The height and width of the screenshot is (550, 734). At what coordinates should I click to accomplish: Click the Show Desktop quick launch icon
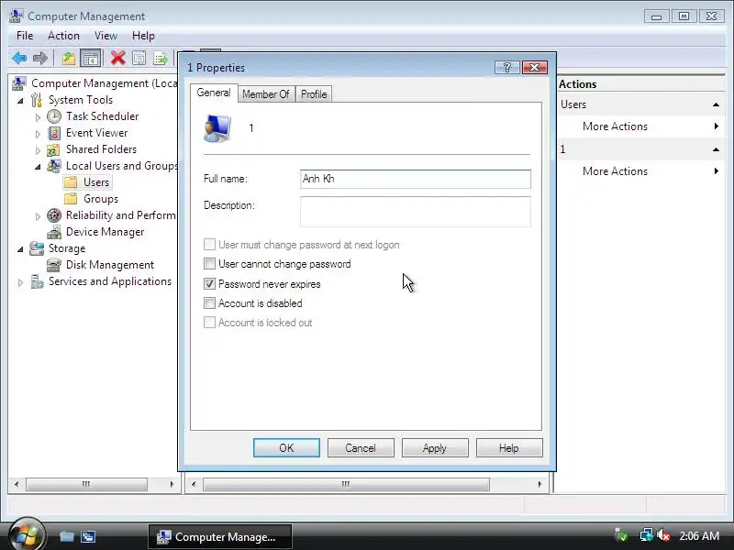coord(67,536)
